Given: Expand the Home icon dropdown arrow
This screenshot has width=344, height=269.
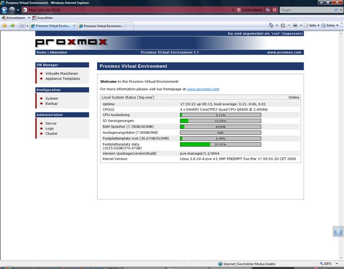Looking at the screenshot, I should coord(277,25).
